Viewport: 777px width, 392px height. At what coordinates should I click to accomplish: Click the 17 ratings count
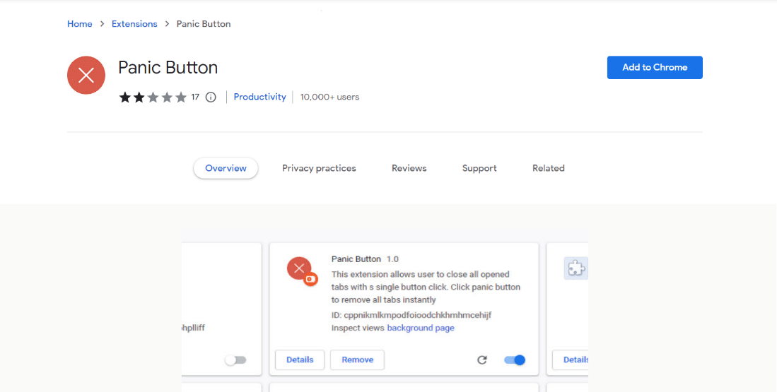pyautogui.click(x=195, y=97)
